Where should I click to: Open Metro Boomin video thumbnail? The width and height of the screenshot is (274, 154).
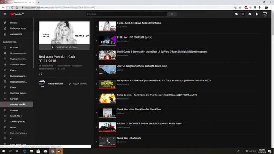click(107, 98)
